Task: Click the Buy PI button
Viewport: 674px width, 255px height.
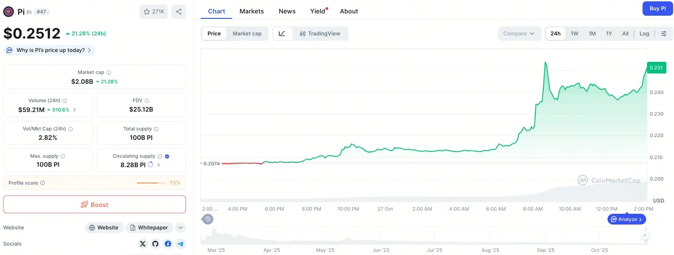Action: pos(657,9)
